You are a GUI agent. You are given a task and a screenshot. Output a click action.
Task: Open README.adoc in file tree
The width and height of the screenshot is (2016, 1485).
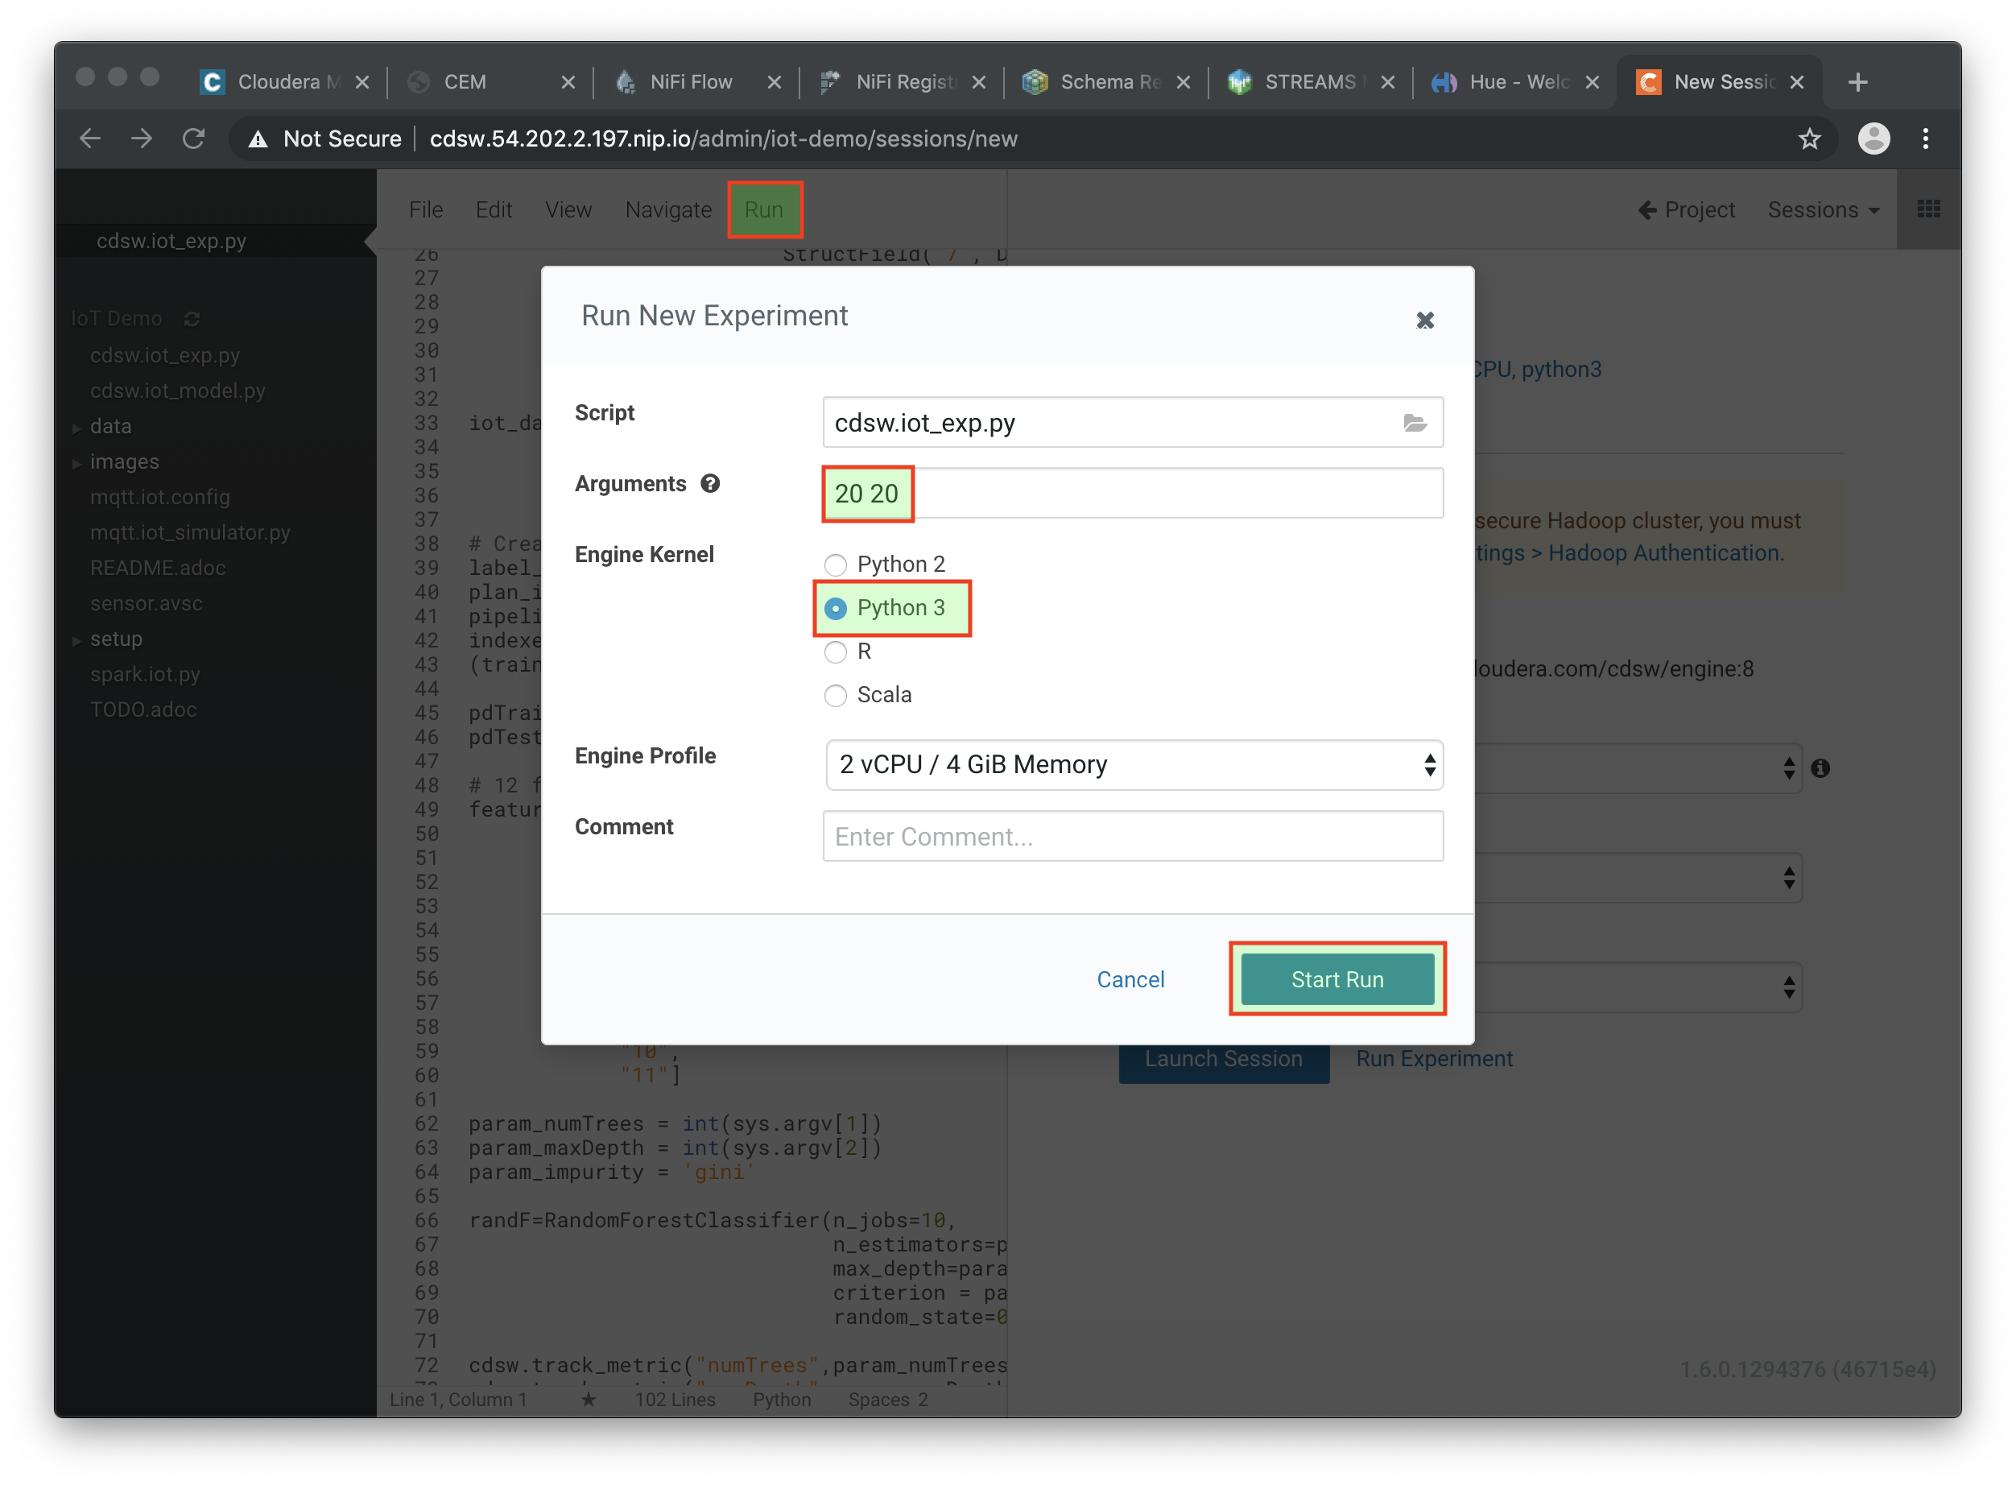coord(157,568)
